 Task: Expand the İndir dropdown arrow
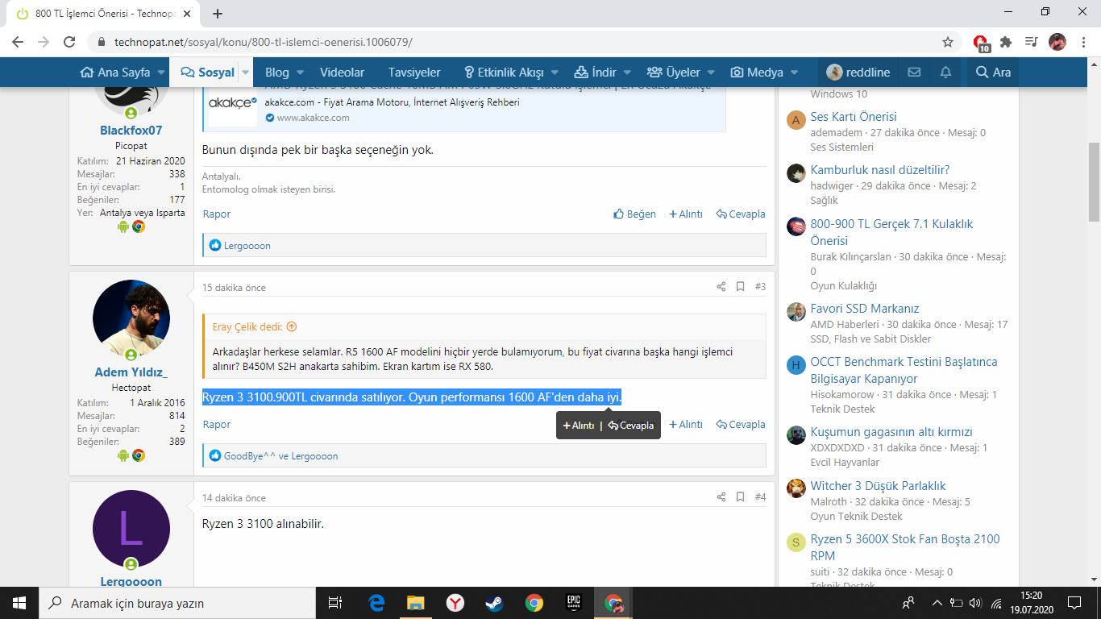pyautogui.click(x=628, y=73)
